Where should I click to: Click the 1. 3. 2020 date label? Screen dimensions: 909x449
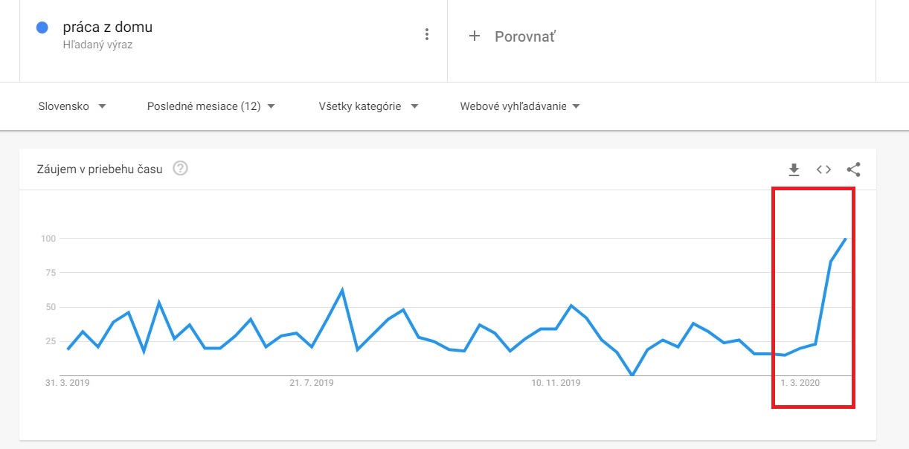[x=800, y=383]
